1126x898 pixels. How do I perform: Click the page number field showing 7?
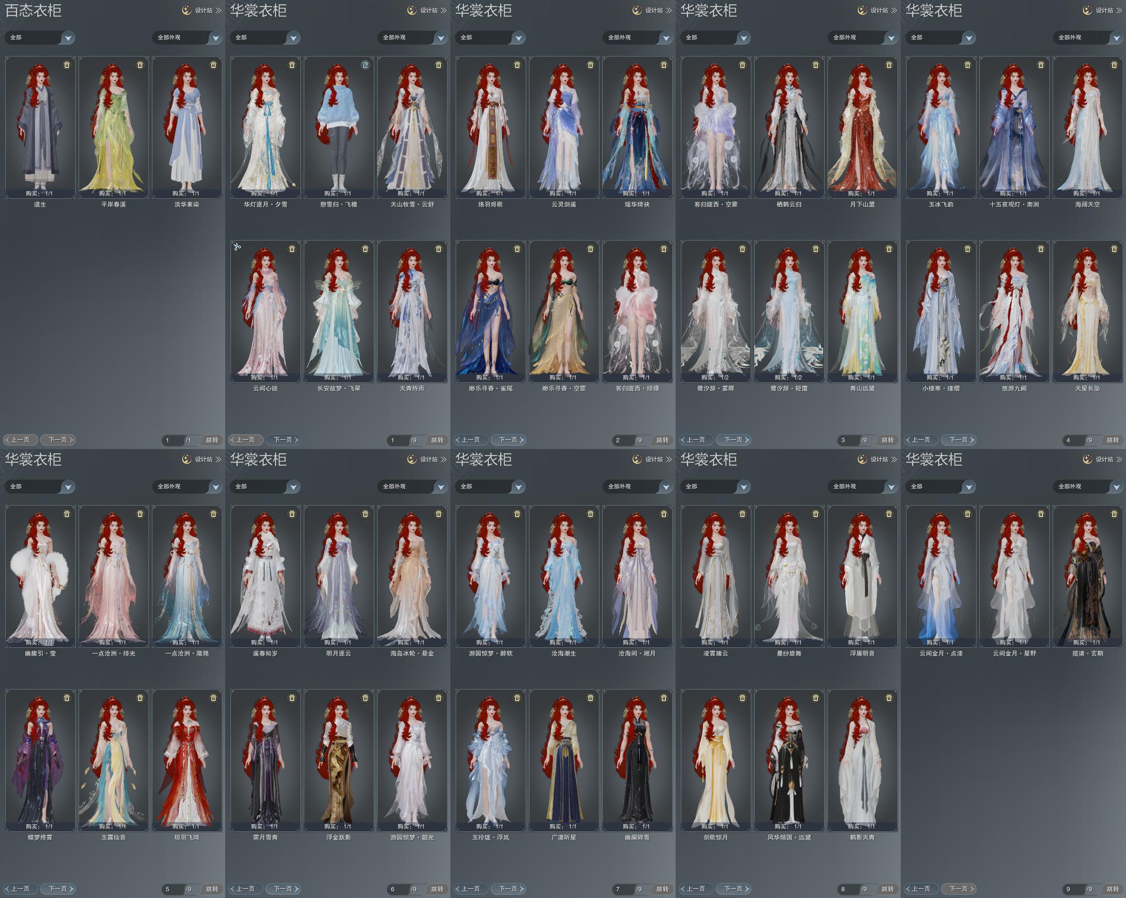[620, 889]
